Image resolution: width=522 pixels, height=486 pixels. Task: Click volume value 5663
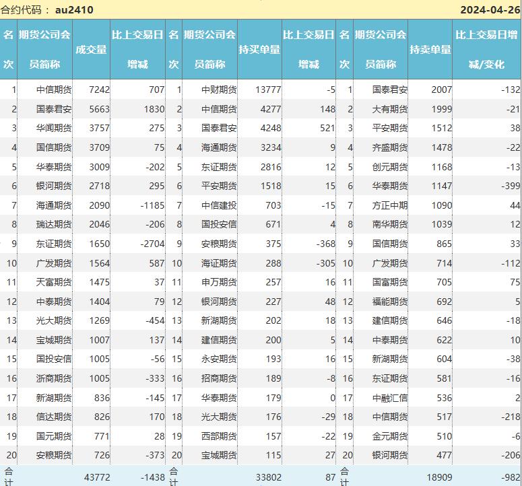pyautogui.click(x=99, y=109)
